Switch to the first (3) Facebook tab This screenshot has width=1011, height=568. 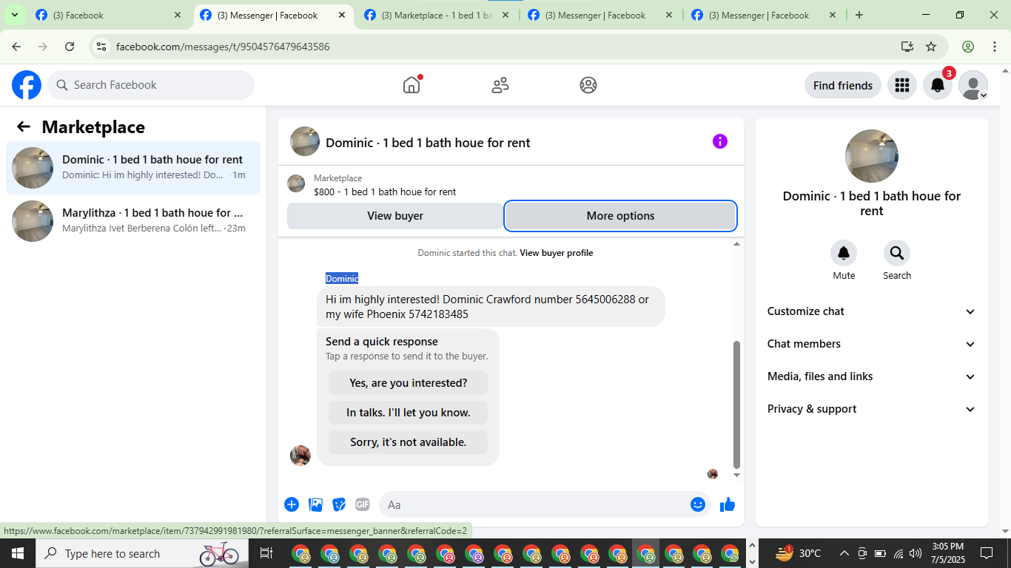click(x=109, y=15)
